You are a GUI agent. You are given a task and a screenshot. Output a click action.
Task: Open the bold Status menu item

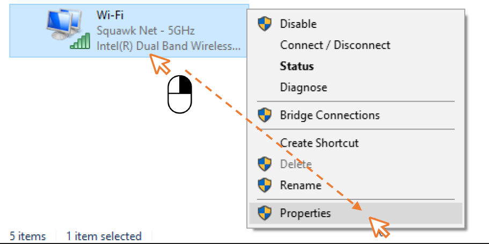[355, 66]
